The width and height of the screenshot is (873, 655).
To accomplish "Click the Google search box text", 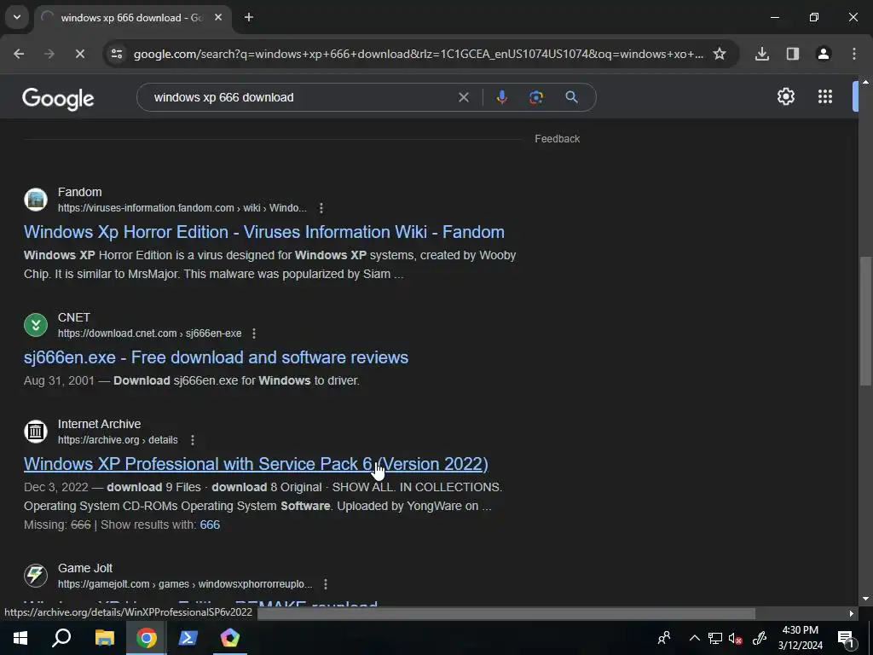I will pos(224,97).
